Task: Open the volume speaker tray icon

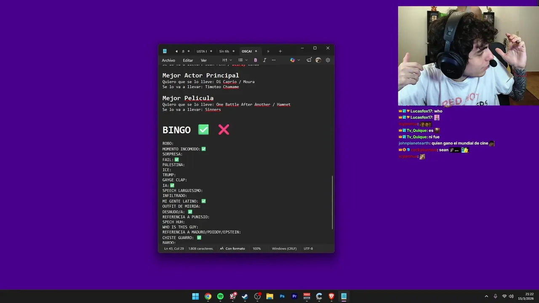Action: coord(511,296)
